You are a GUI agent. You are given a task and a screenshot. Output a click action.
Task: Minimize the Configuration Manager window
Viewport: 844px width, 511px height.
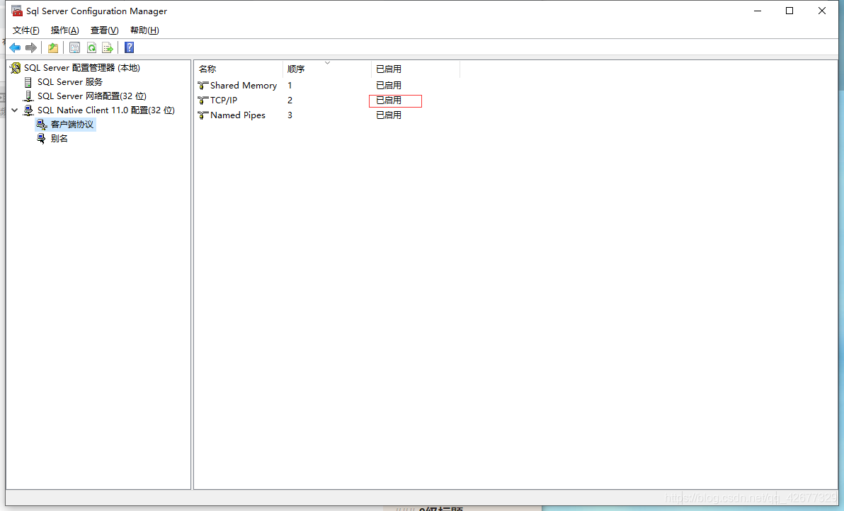(758, 11)
